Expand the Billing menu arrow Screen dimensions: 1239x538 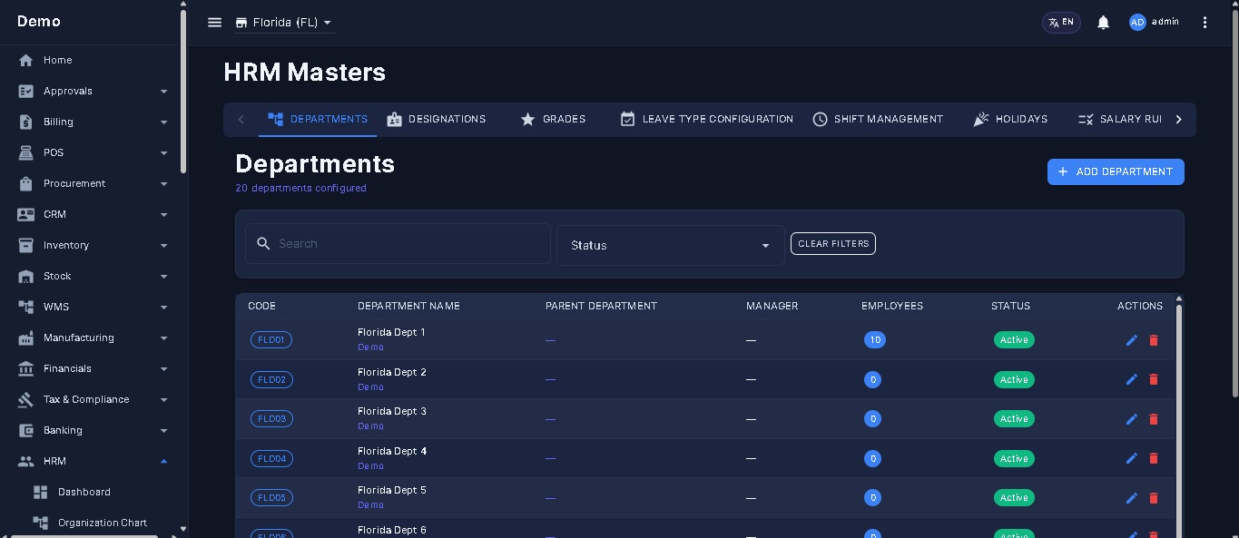click(164, 122)
